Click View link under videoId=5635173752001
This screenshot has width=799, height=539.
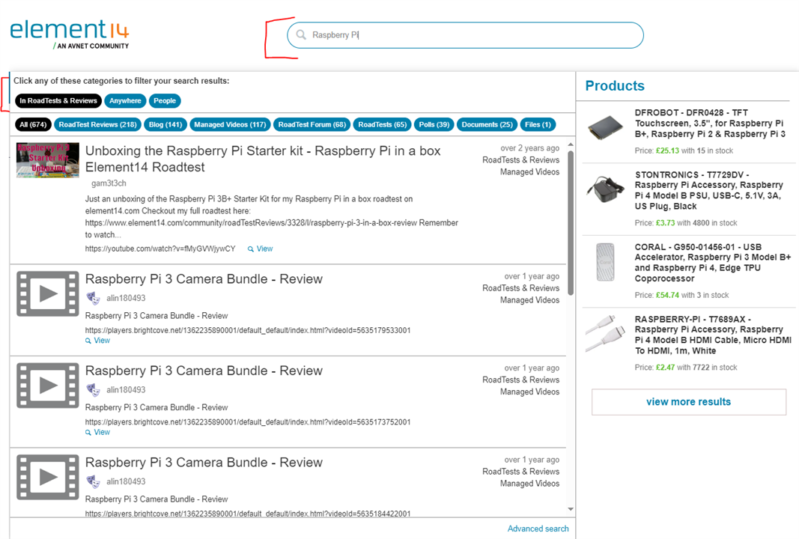pos(102,432)
